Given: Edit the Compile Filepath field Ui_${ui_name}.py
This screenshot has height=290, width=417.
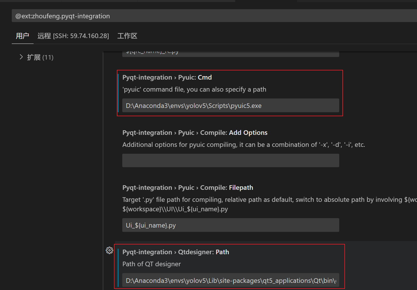Looking at the screenshot, I should coord(230,225).
